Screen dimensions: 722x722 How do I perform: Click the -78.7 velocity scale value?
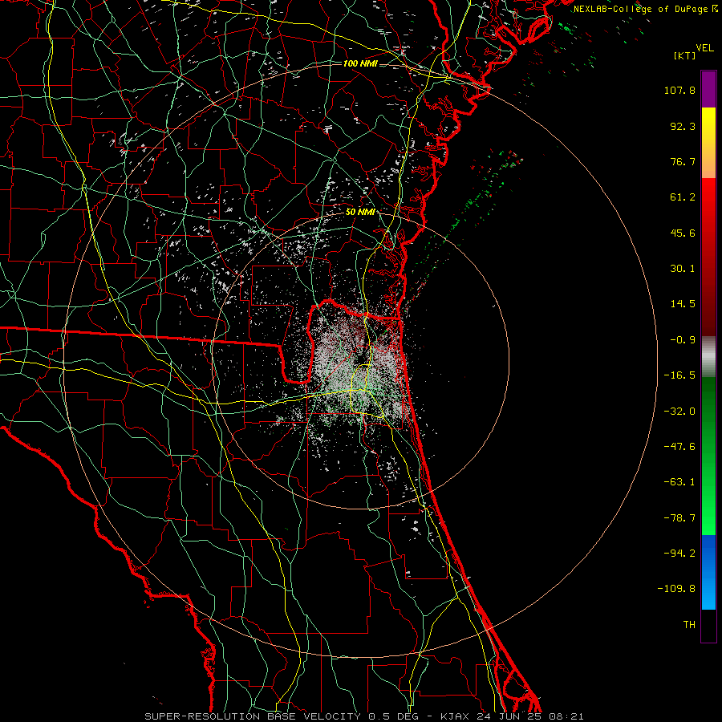pos(679,518)
